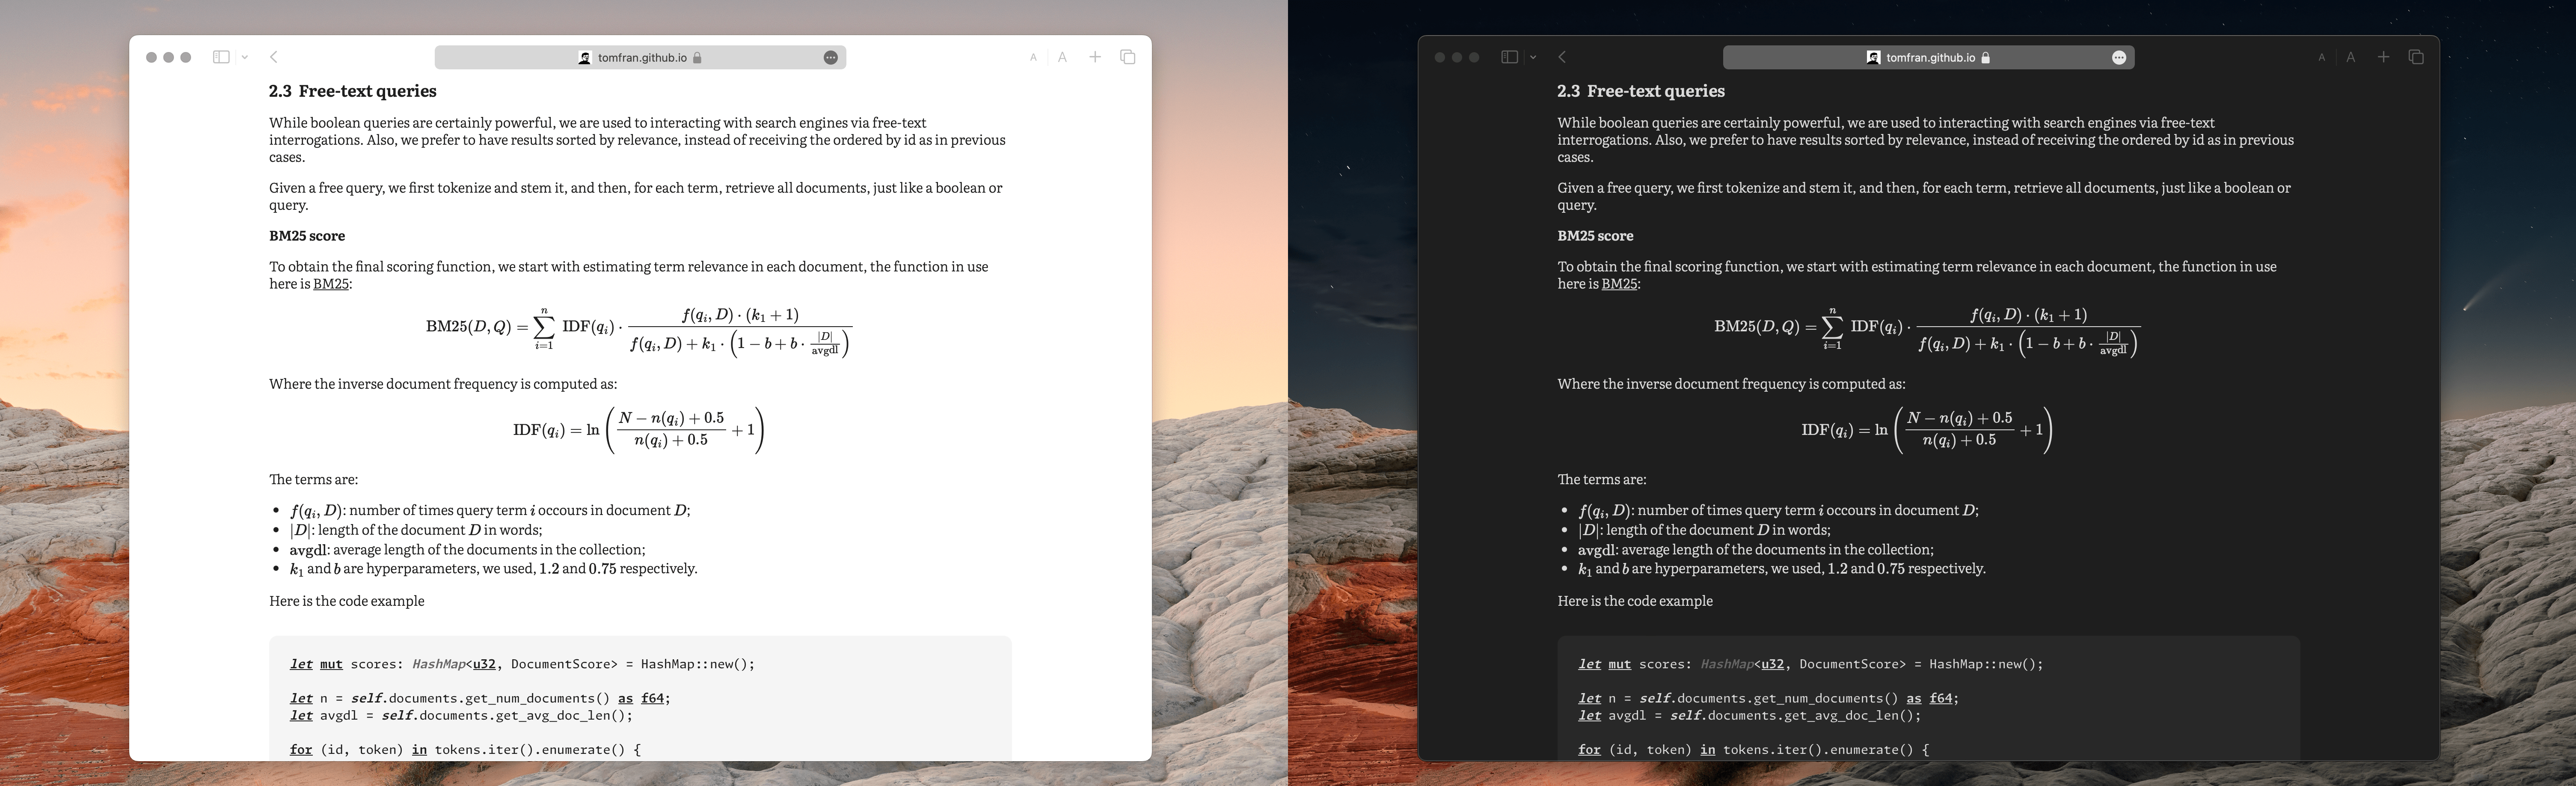Increase text size in dark window
The image size is (2576, 786).
(2351, 58)
